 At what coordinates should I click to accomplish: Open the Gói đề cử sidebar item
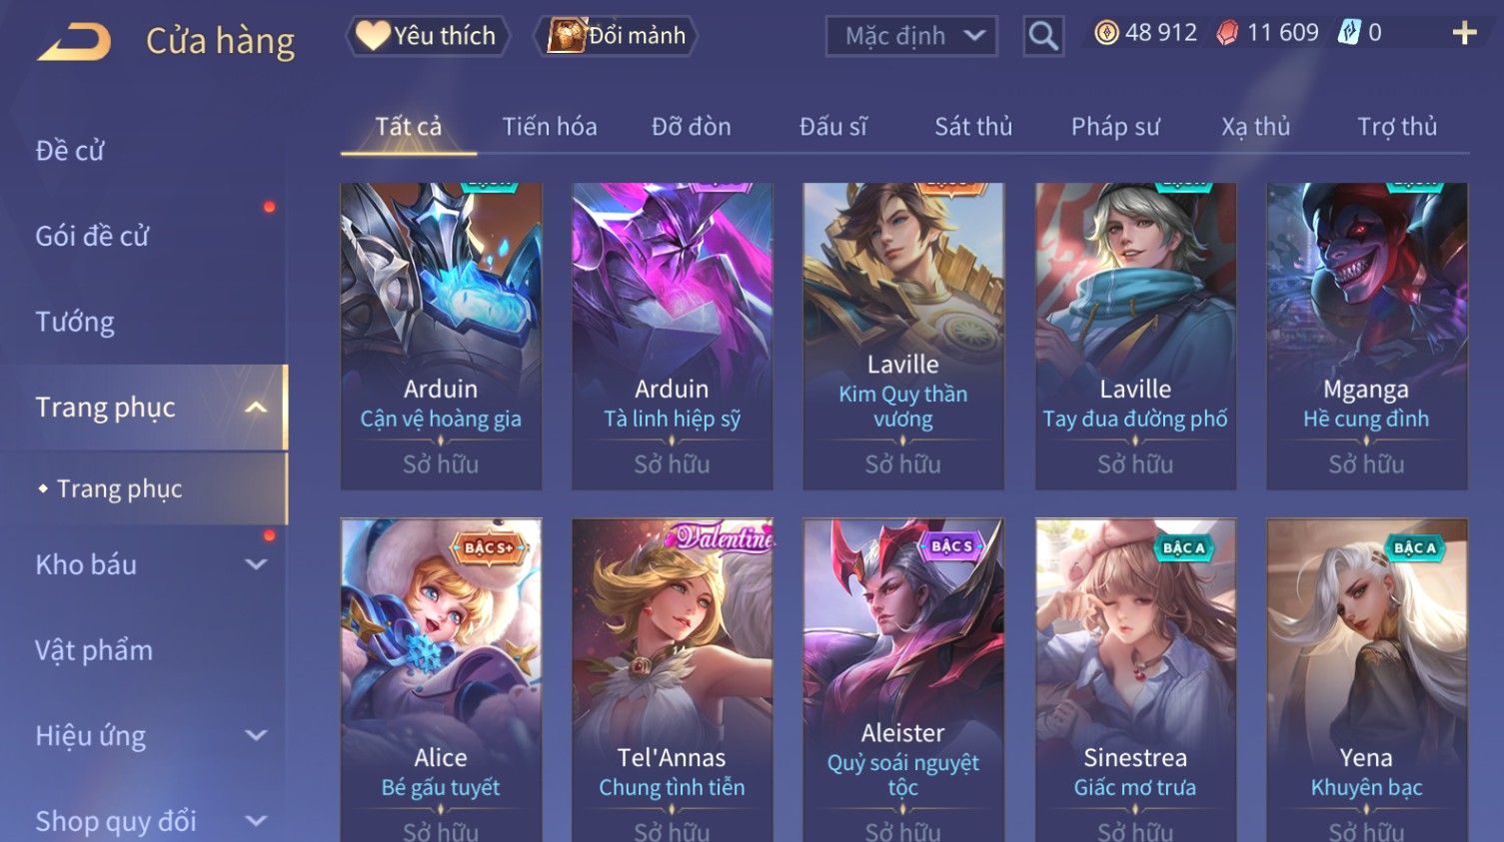pyautogui.click(x=92, y=237)
